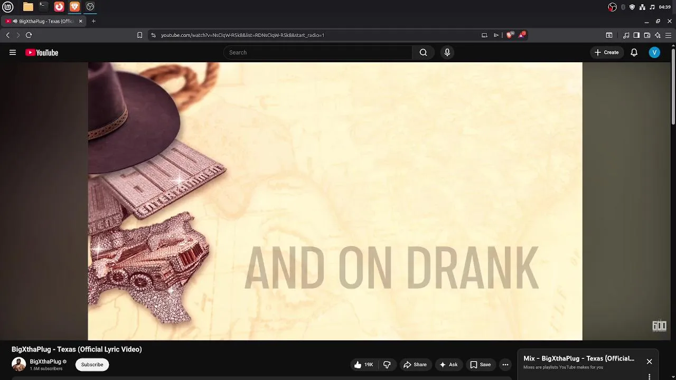This screenshot has width=676, height=380.
Task: Click the Mix playlist title
Action: [579, 358]
